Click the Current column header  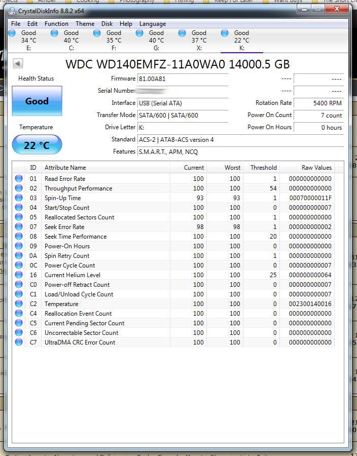[x=188, y=168]
